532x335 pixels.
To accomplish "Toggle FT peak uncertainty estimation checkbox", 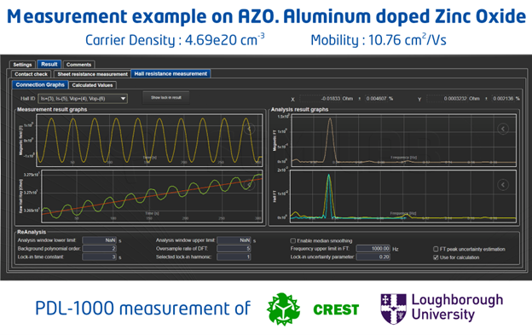I will pyautogui.click(x=436, y=249).
